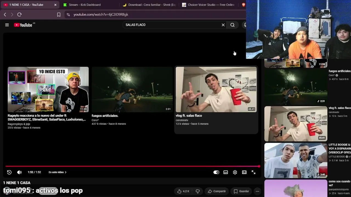Play the fireworks 2:31 endscreen thumbnail
This screenshot has width=351, height=197.
coord(132,89)
